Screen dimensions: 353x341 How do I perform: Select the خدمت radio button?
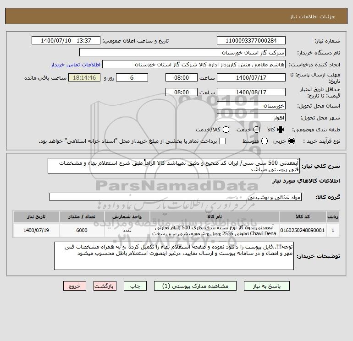pyautogui.click(x=257, y=130)
